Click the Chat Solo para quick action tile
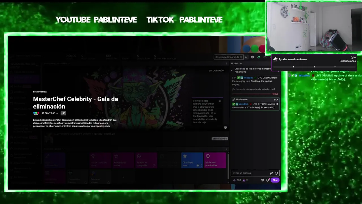This screenshot has width=362, height=204. coord(192,160)
